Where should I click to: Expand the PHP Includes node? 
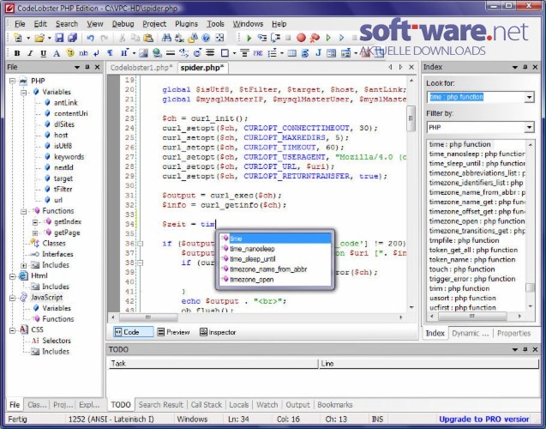pyautogui.click(x=24, y=265)
